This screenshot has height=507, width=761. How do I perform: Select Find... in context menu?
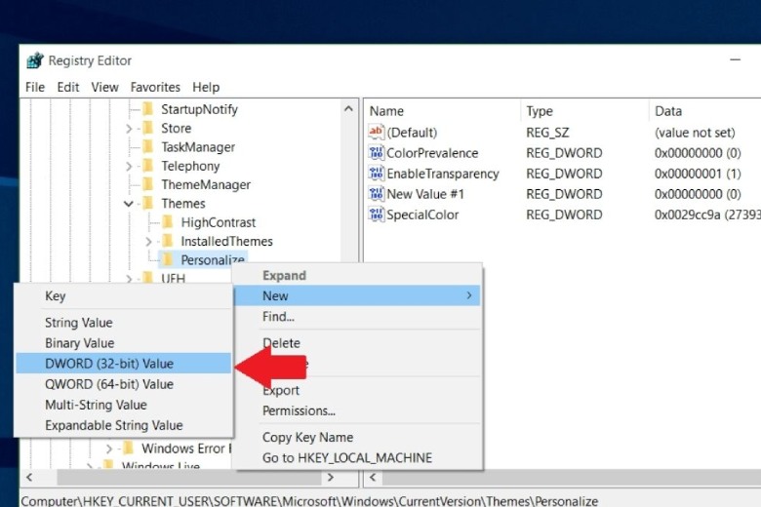tap(357, 316)
